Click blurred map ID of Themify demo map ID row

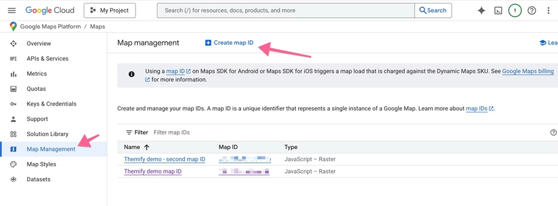coord(244,171)
